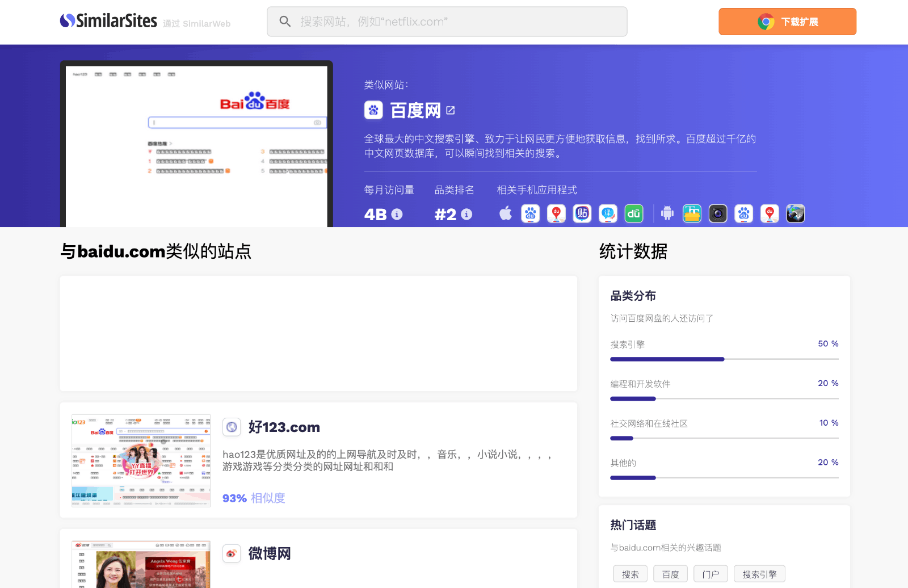Click the hao123 site description text

tap(387, 460)
